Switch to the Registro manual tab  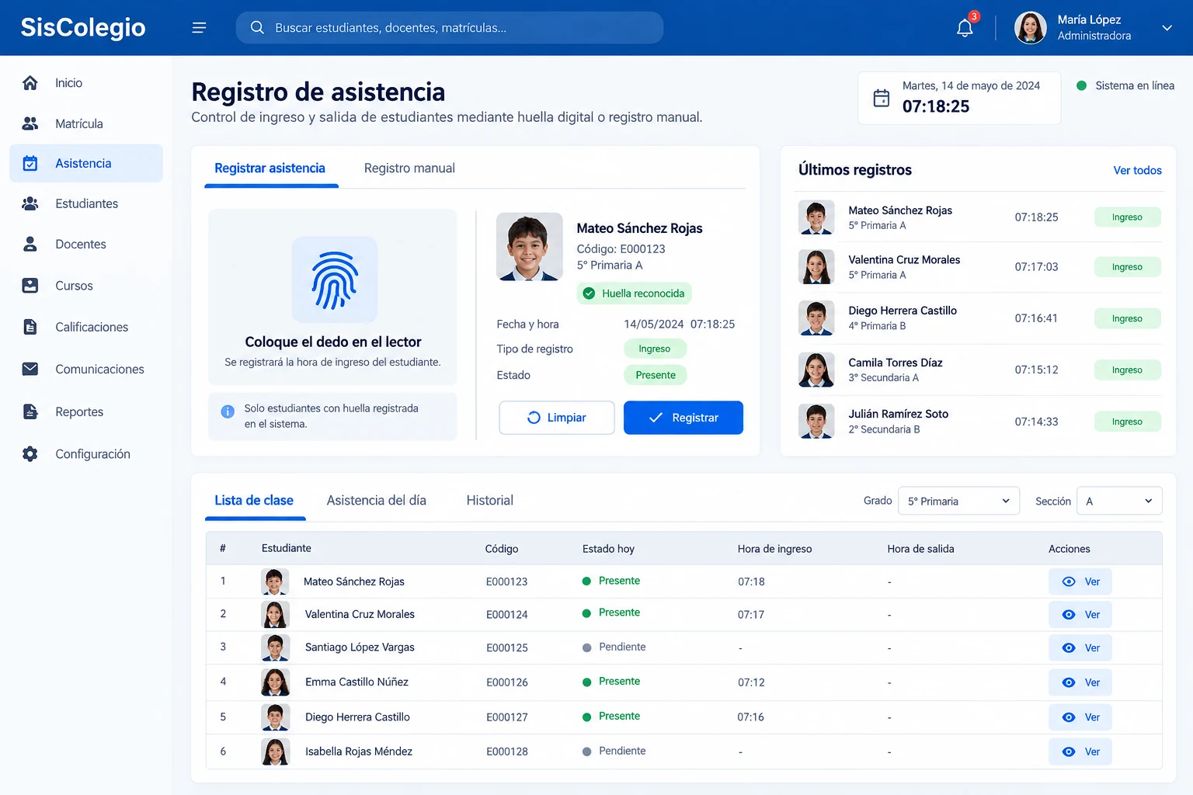click(x=409, y=168)
